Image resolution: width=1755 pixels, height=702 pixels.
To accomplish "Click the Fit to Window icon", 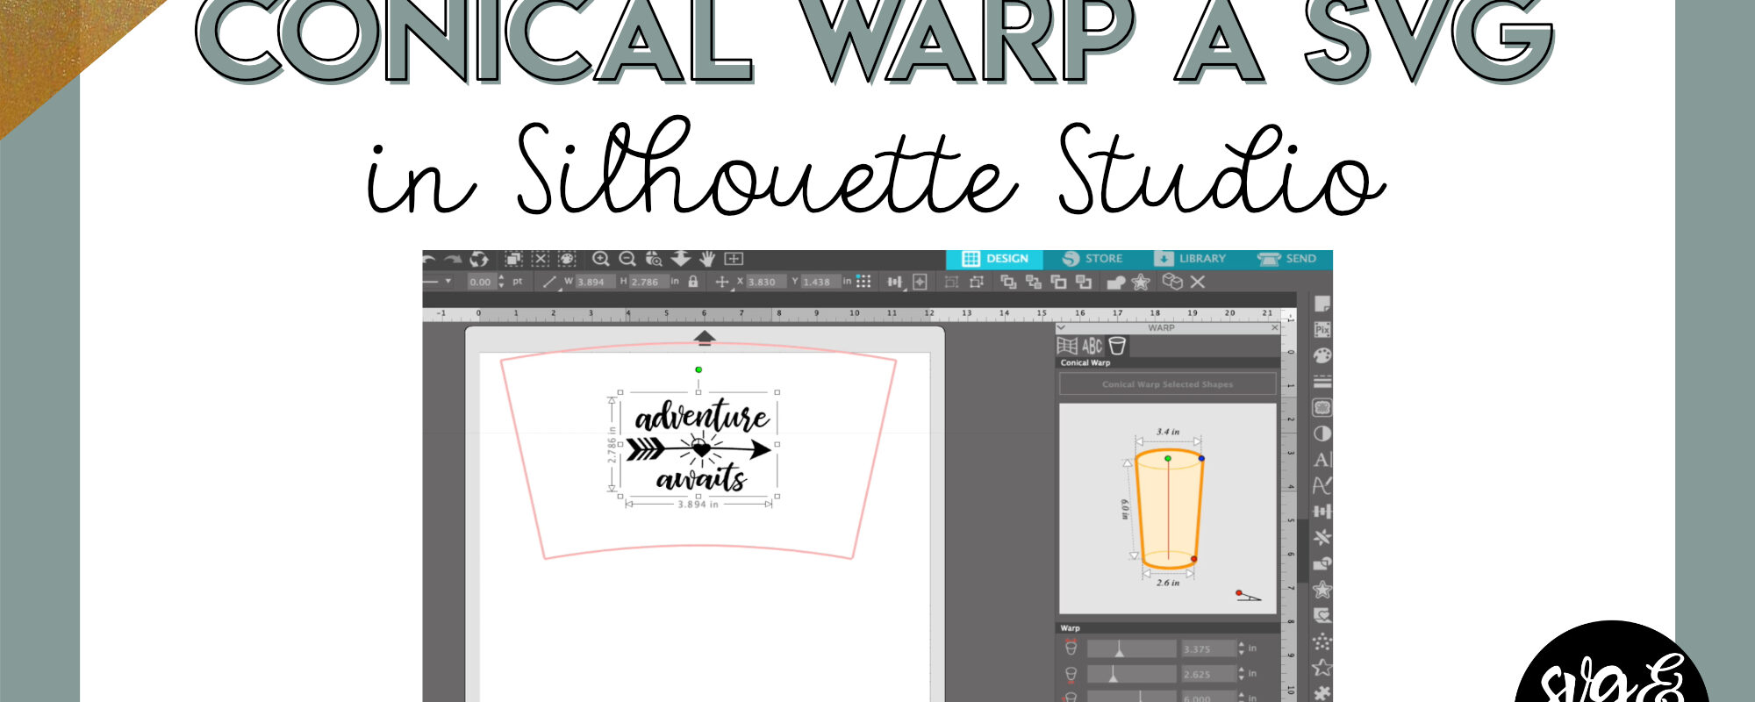I will (x=734, y=259).
